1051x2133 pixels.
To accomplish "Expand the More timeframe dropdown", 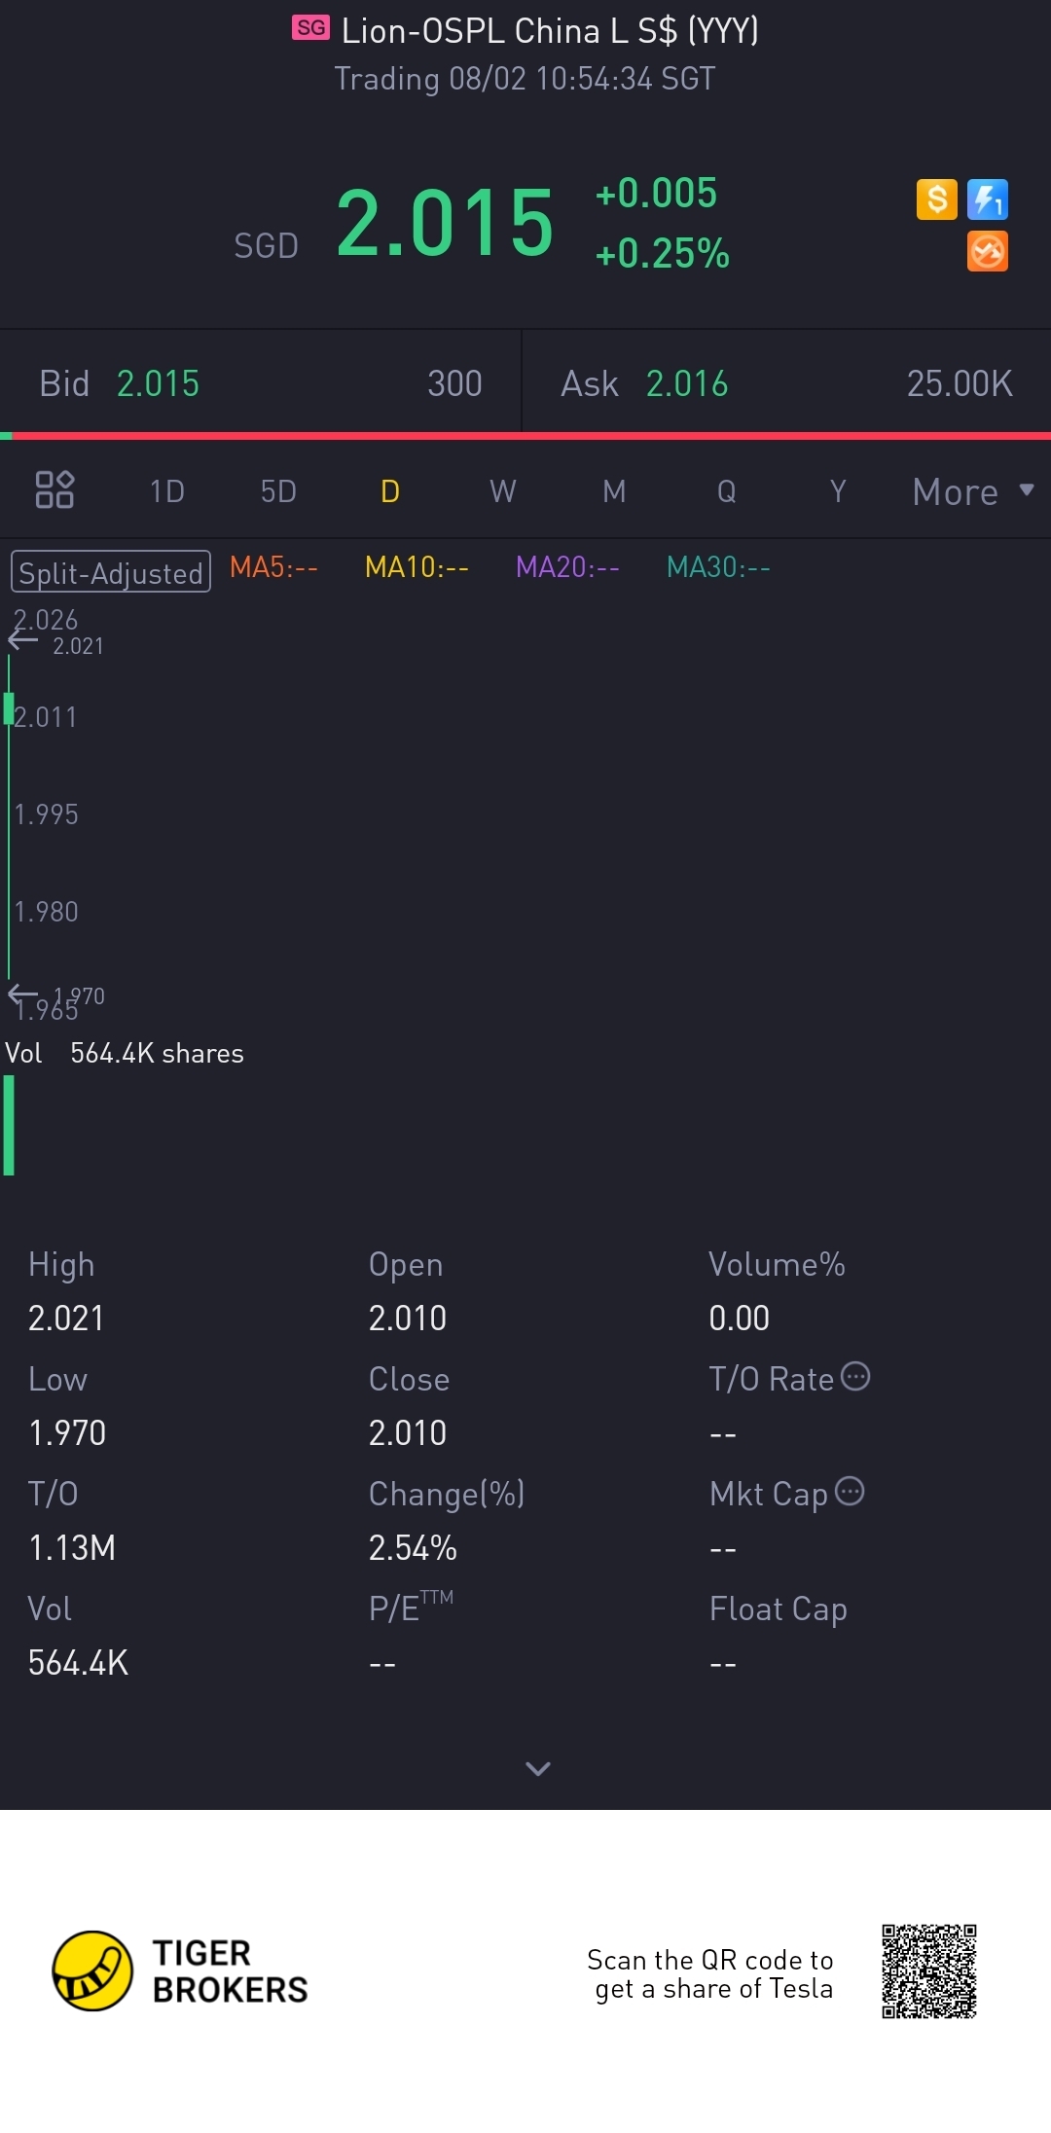I will pyautogui.click(x=973, y=491).
